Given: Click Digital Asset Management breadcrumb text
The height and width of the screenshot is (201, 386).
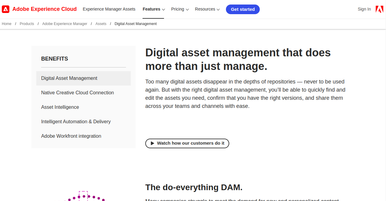Looking at the screenshot, I should (136, 24).
